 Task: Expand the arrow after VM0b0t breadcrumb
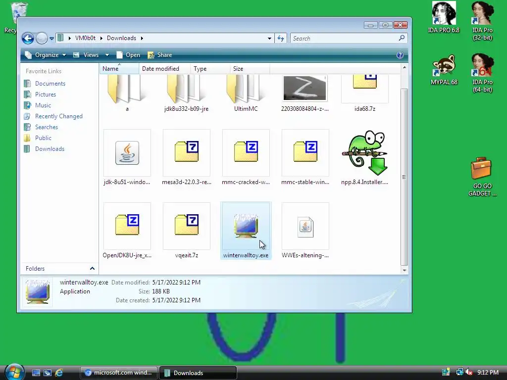coord(101,38)
